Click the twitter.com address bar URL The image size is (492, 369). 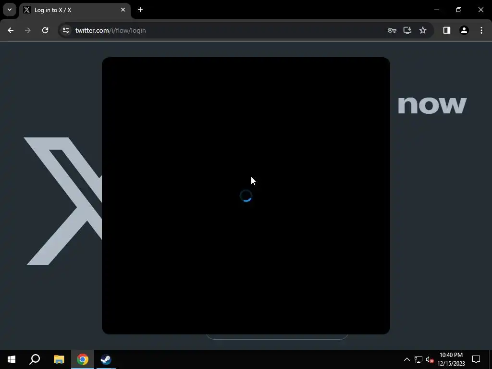(111, 30)
